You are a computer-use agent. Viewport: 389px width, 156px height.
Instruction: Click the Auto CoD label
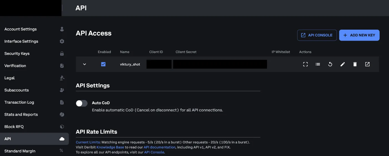pyautogui.click(x=101, y=103)
